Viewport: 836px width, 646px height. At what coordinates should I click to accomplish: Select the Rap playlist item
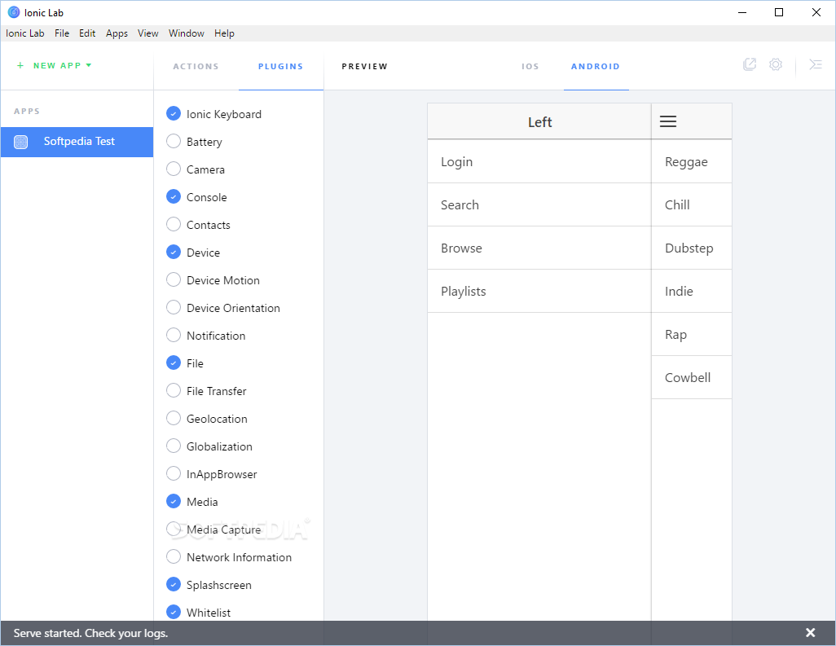[692, 334]
